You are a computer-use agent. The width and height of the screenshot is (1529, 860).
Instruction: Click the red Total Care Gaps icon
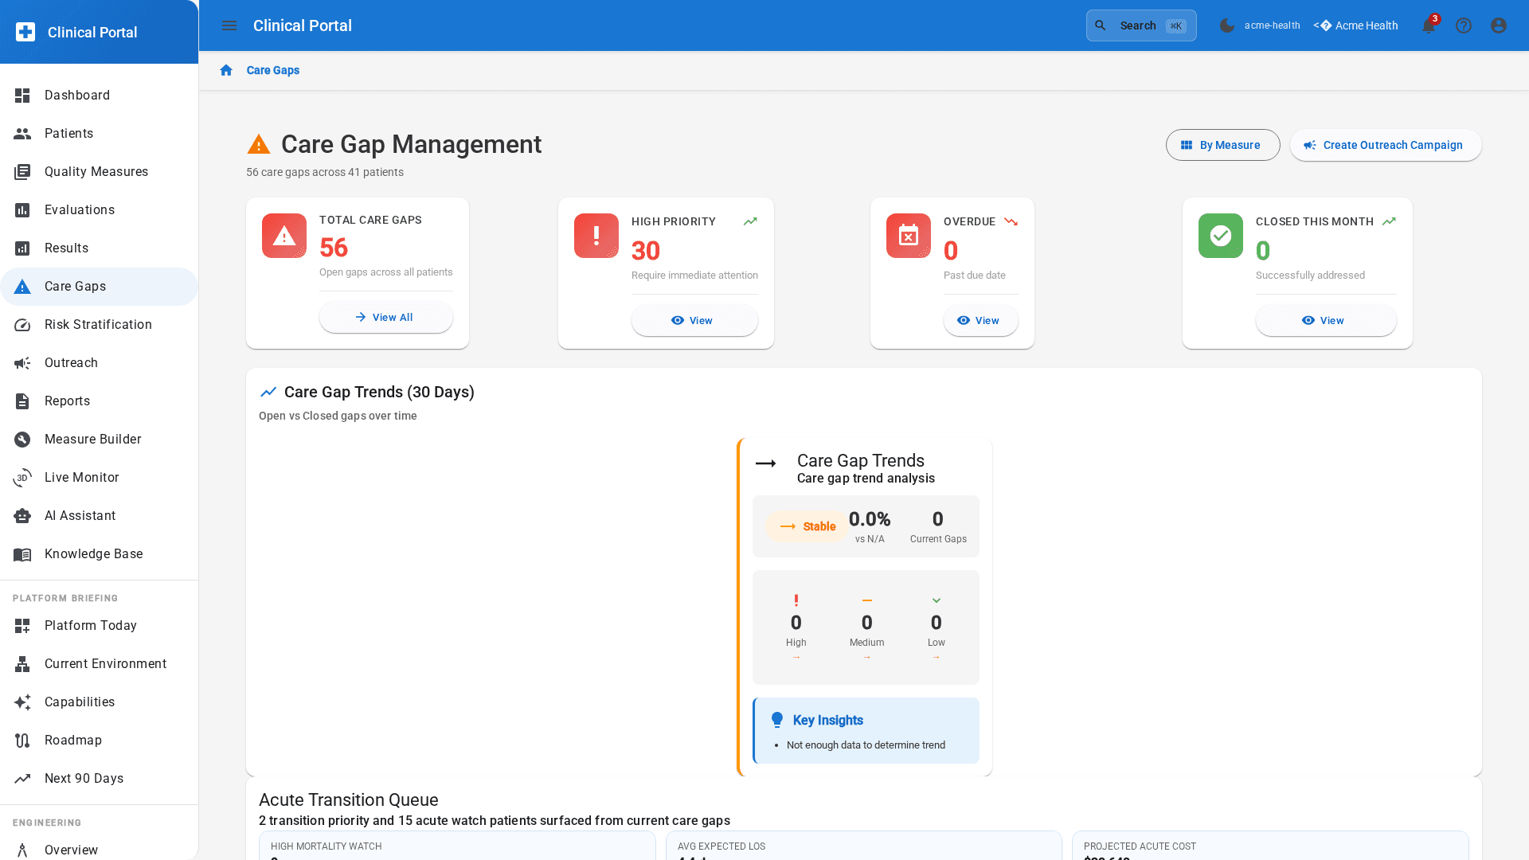tap(284, 236)
